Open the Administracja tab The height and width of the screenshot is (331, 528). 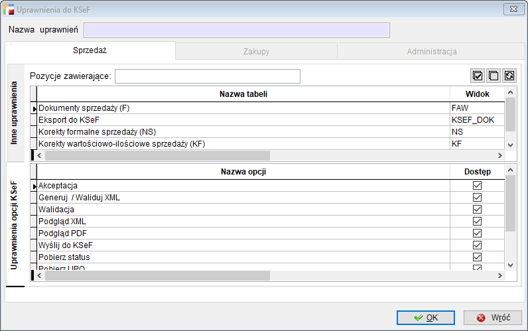(x=432, y=51)
